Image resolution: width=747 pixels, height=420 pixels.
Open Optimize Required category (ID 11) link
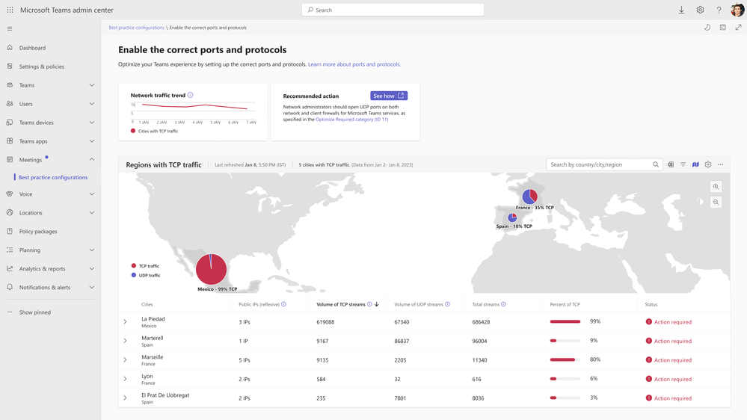click(351, 120)
